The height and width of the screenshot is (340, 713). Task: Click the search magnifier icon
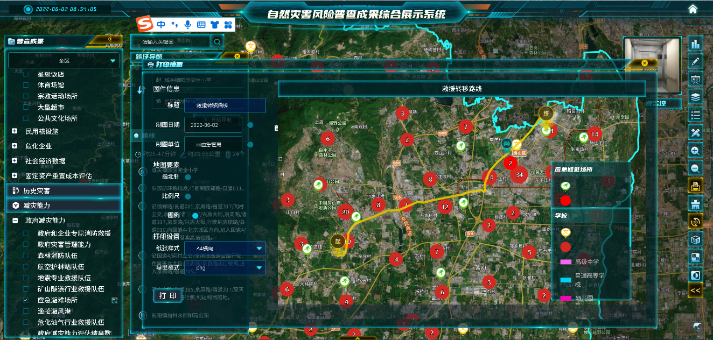point(218,41)
